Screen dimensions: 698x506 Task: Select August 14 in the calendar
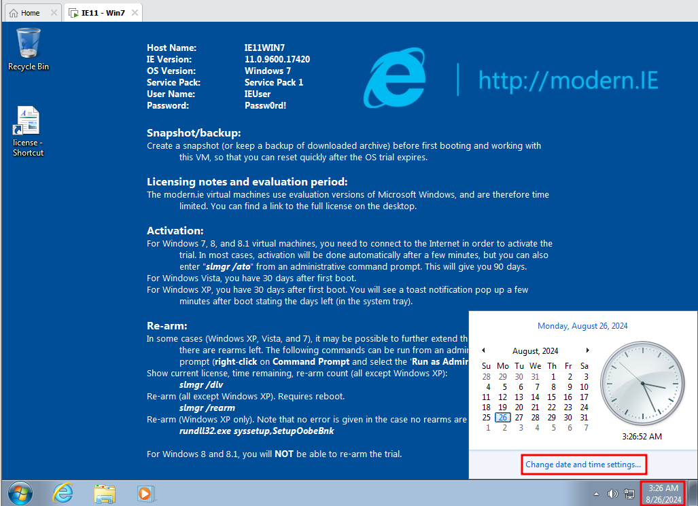tap(535, 397)
